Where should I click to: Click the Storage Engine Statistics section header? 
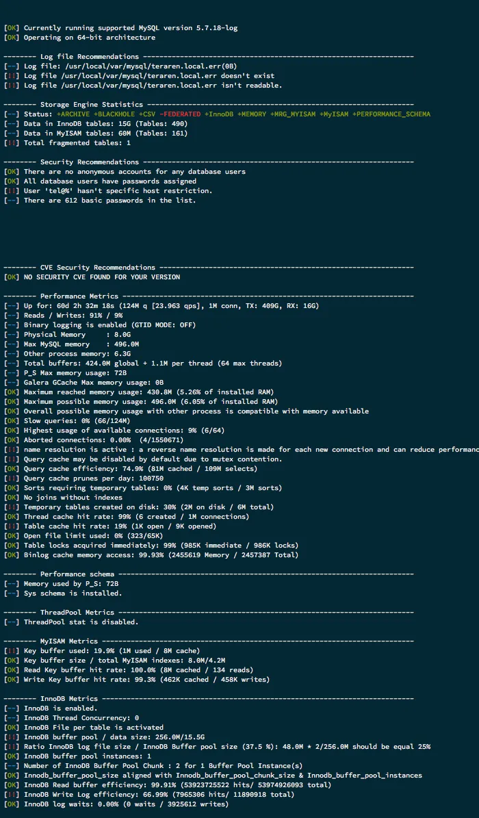(x=91, y=105)
